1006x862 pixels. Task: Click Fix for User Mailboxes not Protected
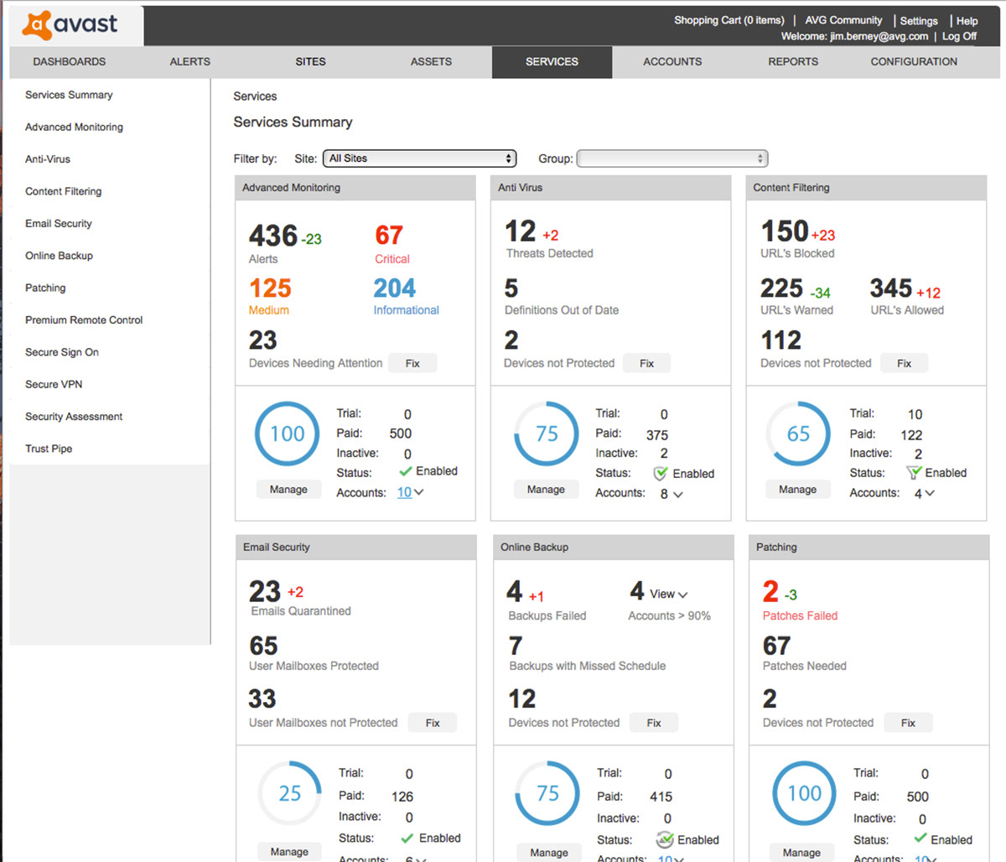click(x=433, y=723)
